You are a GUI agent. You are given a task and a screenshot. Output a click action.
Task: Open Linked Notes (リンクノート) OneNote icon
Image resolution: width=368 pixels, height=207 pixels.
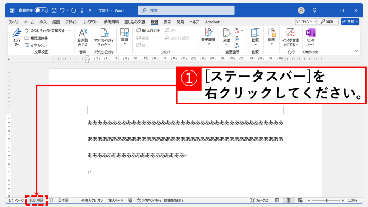(x=310, y=37)
